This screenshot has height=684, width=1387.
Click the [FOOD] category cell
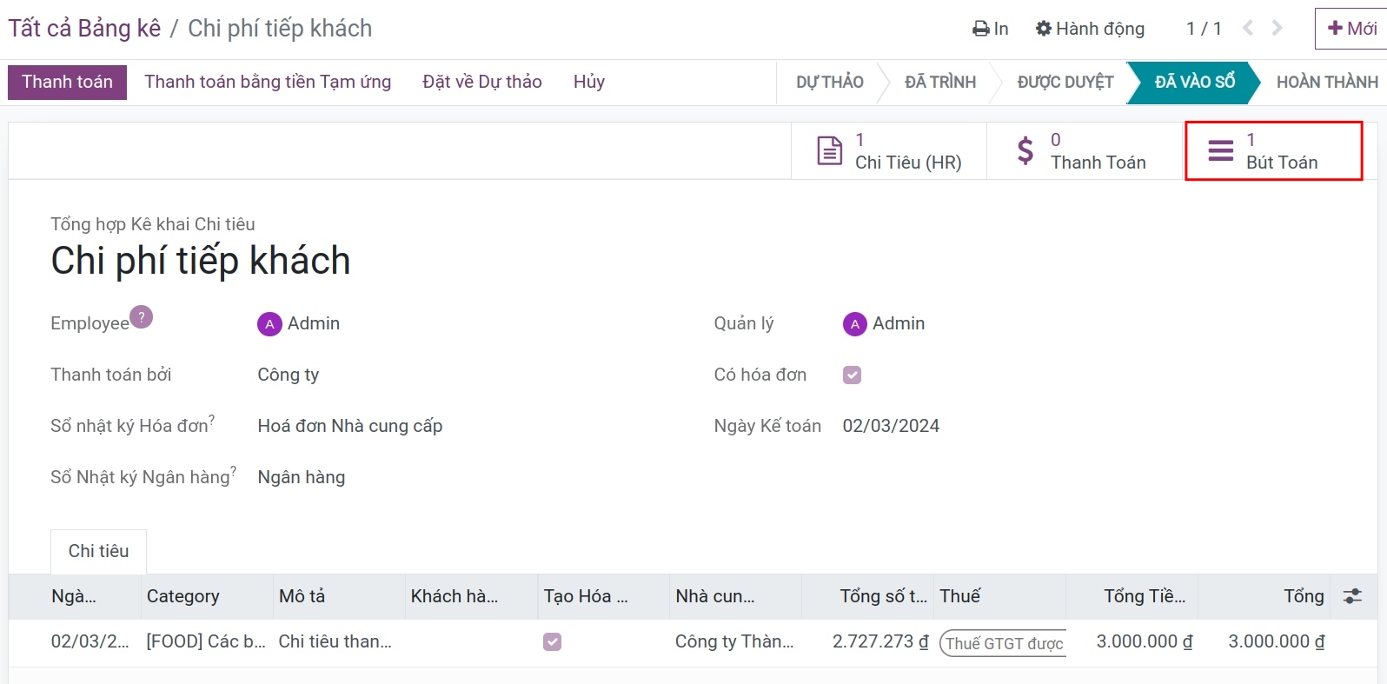[x=207, y=641]
